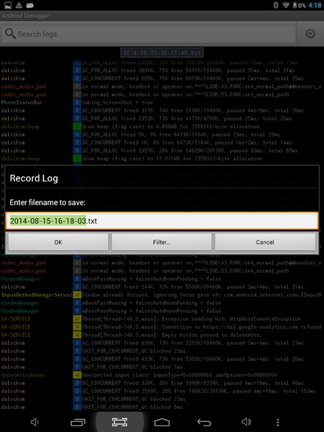Select the PhoneStatusBar taking_ScreenShot log row
The width and height of the screenshot is (324, 432).
tap(162, 102)
